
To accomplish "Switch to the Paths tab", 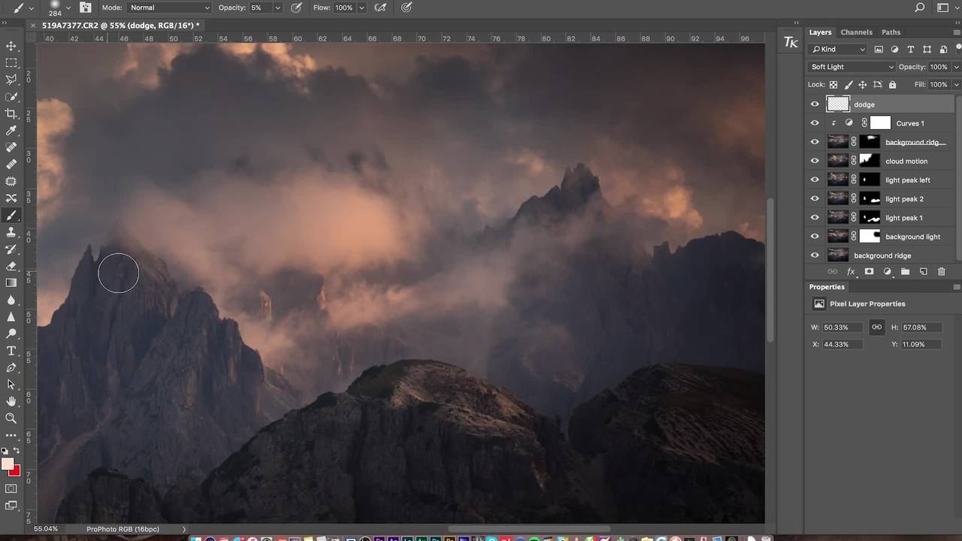I will [891, 32].
